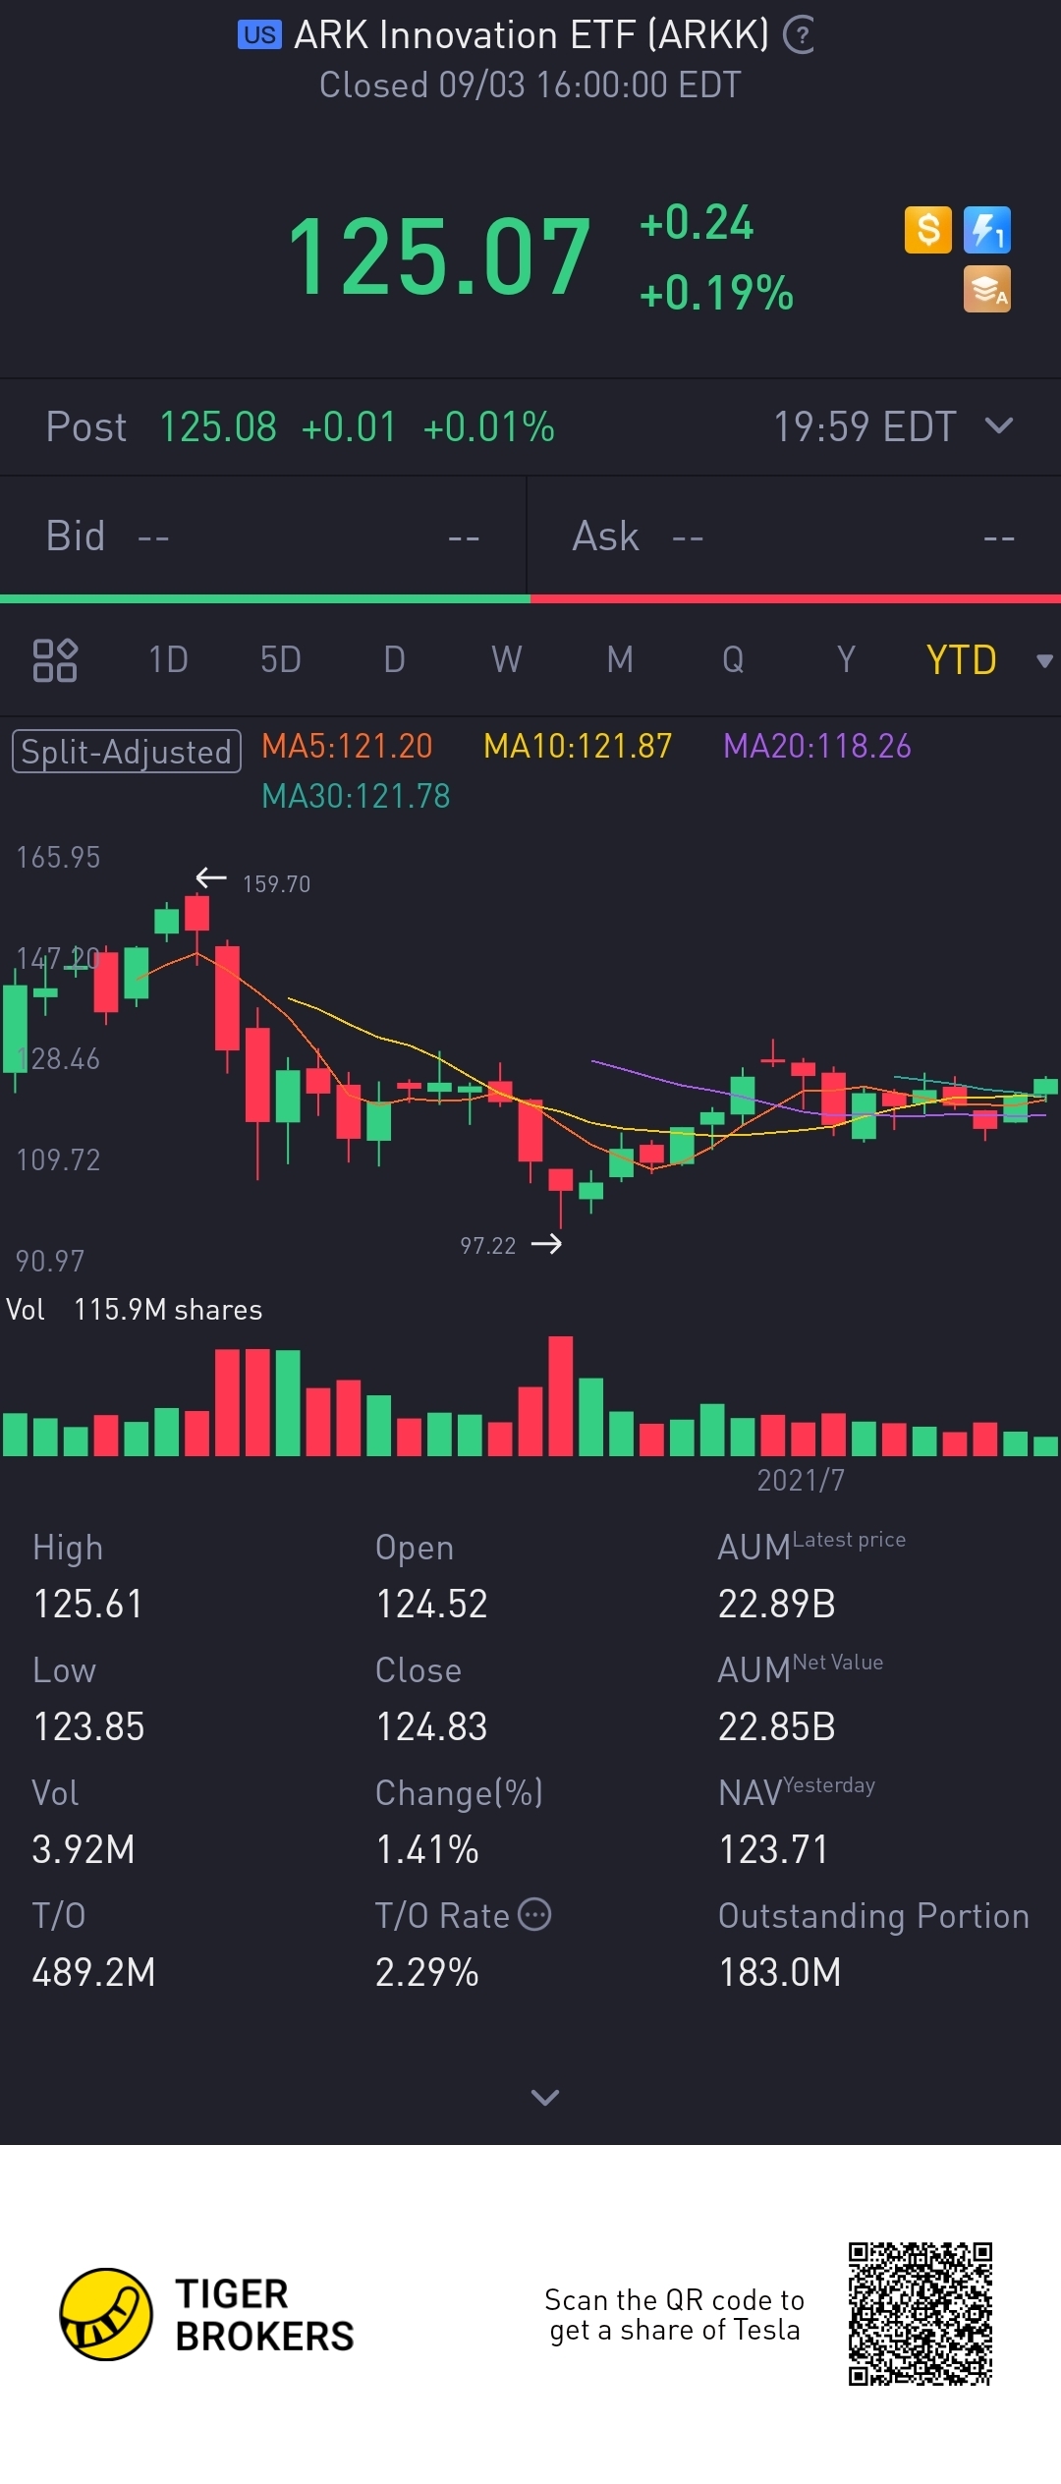Image resolution: width=1061 pixels, height=2484 pixels.
Task: Open the YTD period dropdown arrow
Action: click(1044, 661)
